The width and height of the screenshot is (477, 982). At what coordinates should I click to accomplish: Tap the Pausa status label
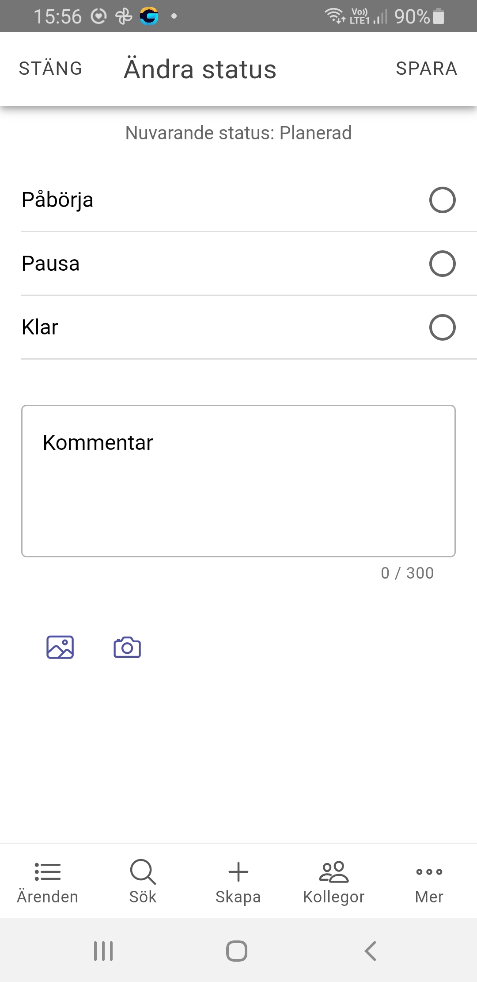(x=51, y=264)
